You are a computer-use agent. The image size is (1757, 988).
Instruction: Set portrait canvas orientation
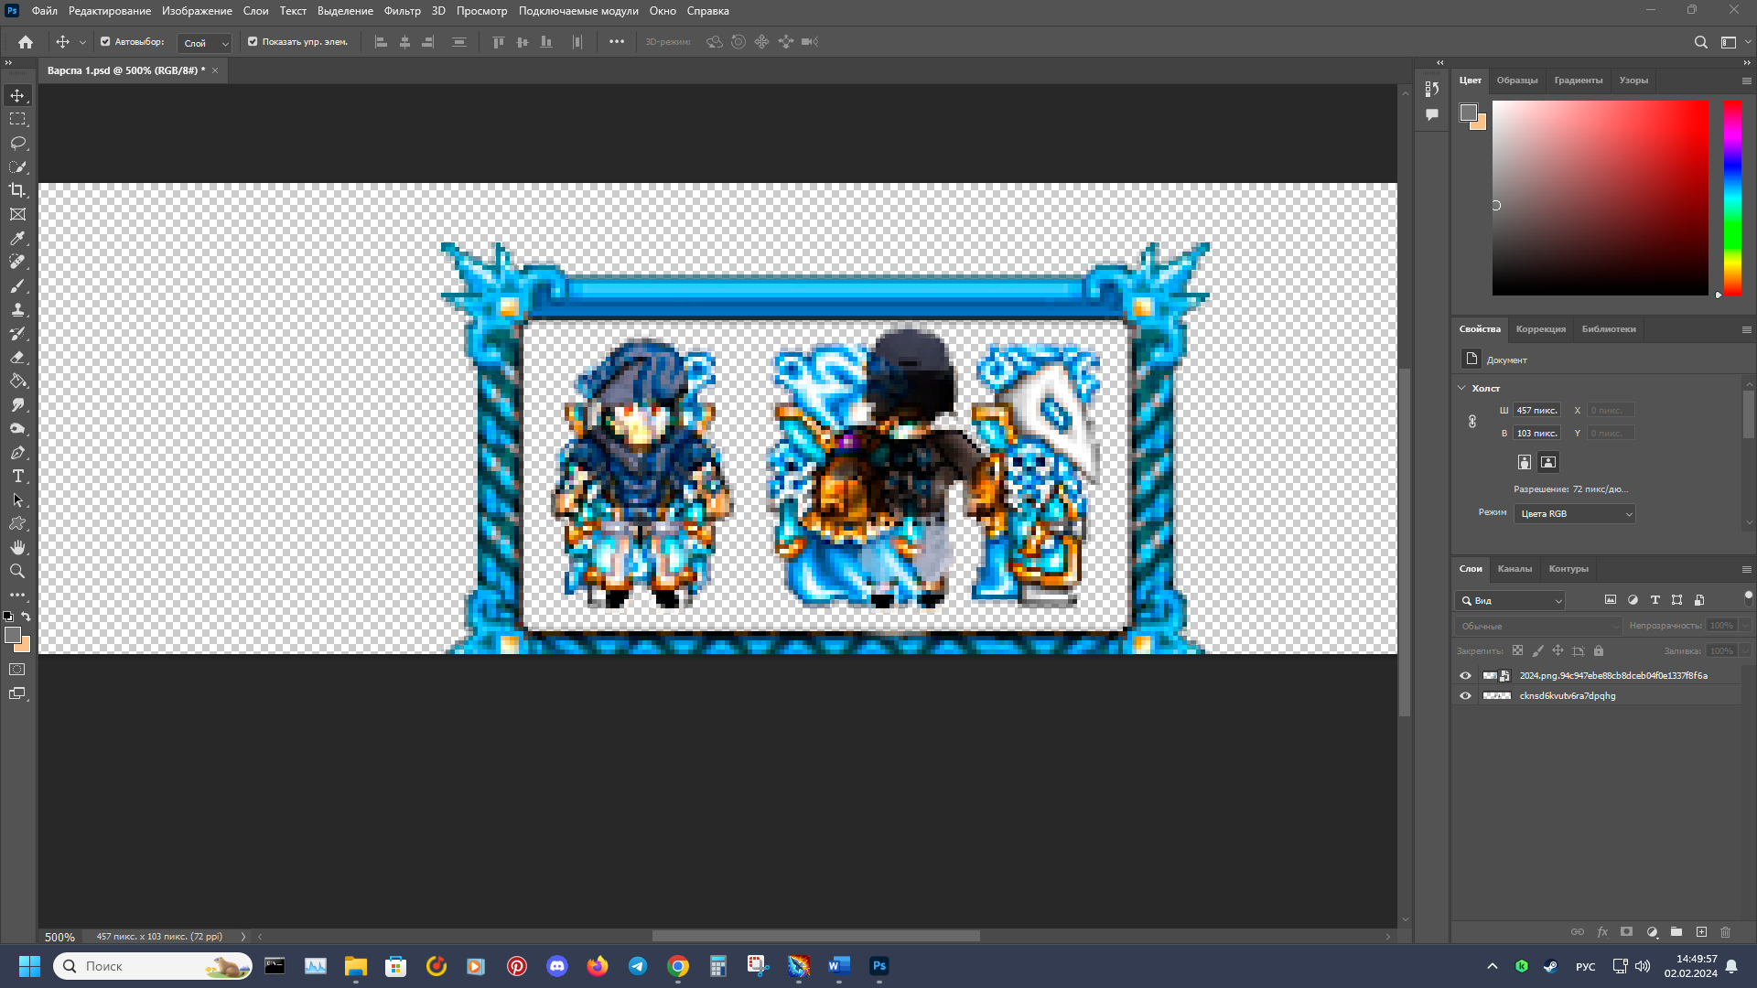click(1525, 462)
